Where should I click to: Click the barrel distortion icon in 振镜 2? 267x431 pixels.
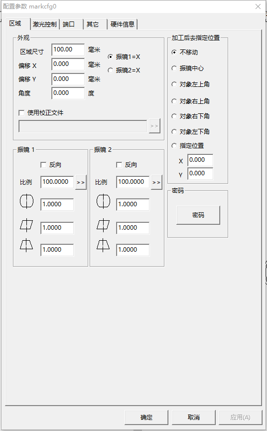(103, 201)
